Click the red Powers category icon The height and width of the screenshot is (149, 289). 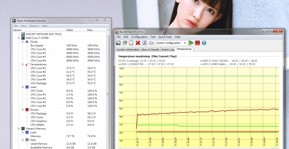click(27, 110)
